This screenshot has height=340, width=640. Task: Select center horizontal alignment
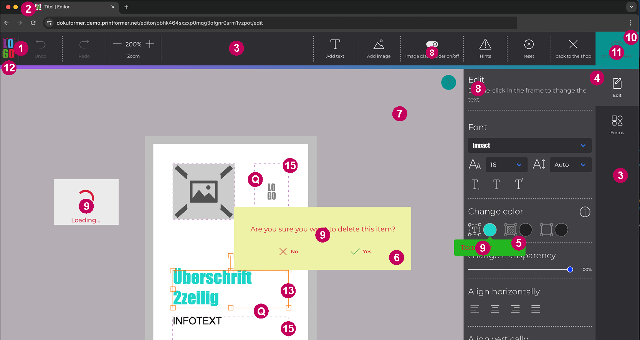point(495,309)
